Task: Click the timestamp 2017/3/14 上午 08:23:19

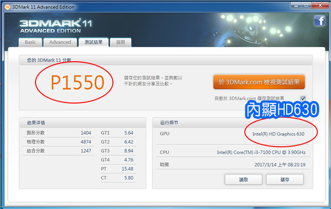Action: pyautogui.click(x=280, y=165)
